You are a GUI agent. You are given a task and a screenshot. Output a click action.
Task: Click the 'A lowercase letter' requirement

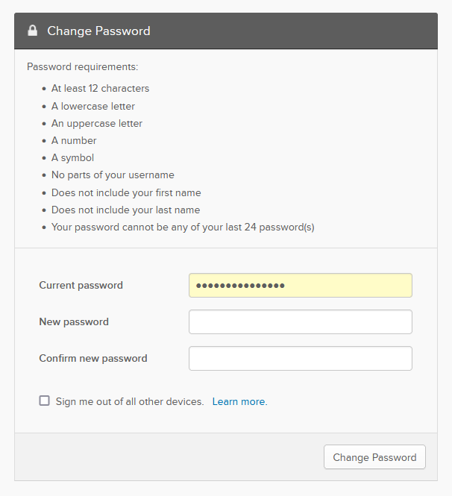pyautogui.click(x=93, y=106)
